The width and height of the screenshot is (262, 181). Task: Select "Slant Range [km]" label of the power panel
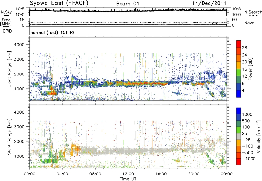pos(9,69)
